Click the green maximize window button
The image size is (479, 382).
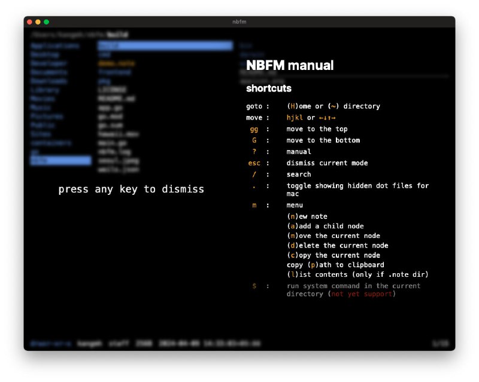[x=47, y=22]
